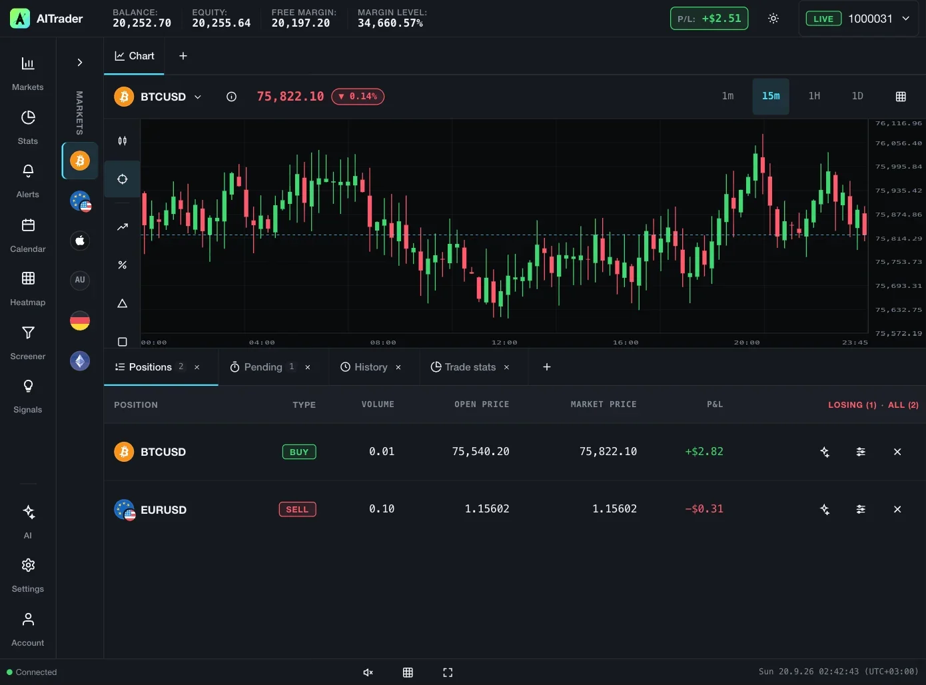926x685 pixels.
Task: Open the Alerts bell section
Action: tap(28, 181)
